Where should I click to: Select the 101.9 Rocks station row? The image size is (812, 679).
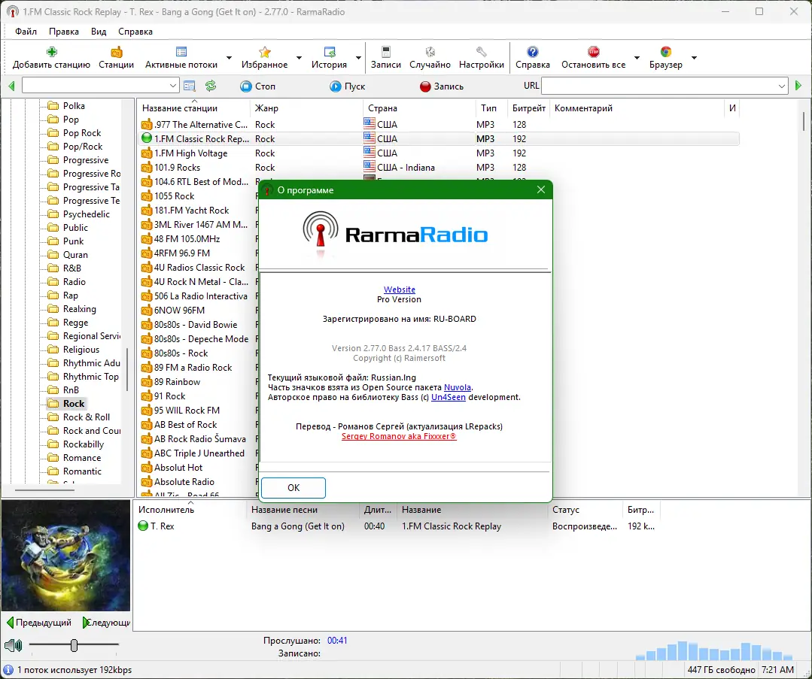click(439, 168)
